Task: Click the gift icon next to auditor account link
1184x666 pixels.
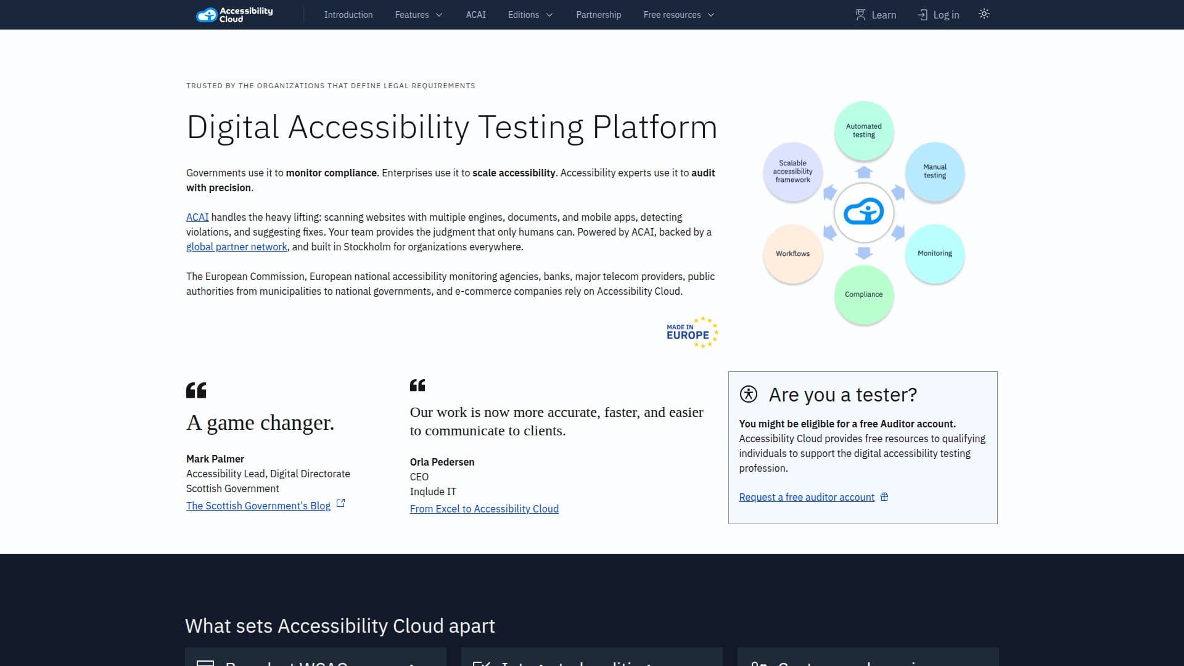Action: point(884,497)
